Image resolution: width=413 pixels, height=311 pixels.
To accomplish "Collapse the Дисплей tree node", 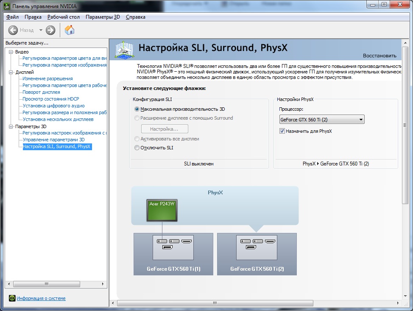I will pyautogui.click(x=11, y=72).
